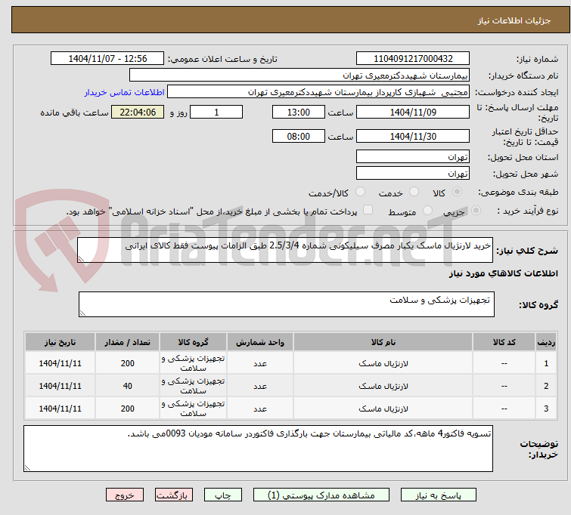Click the buyer notes text area
571x515 pixels.
[x=258, y=449]
